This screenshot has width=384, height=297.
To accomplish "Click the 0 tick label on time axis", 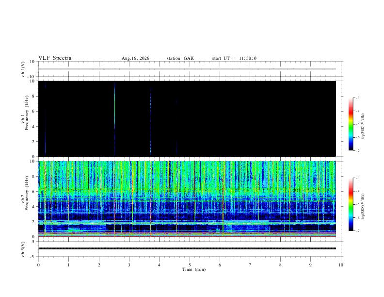I will (38, 265).
